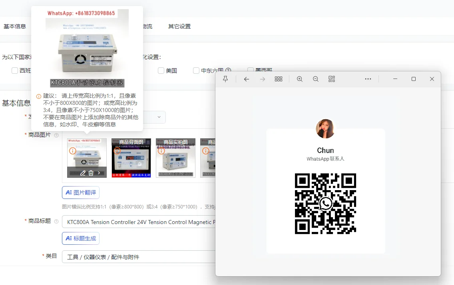This screenshot has height=285, width=454.
Task: Tick the 中东六国 checkbox
Action: (196, 71)
